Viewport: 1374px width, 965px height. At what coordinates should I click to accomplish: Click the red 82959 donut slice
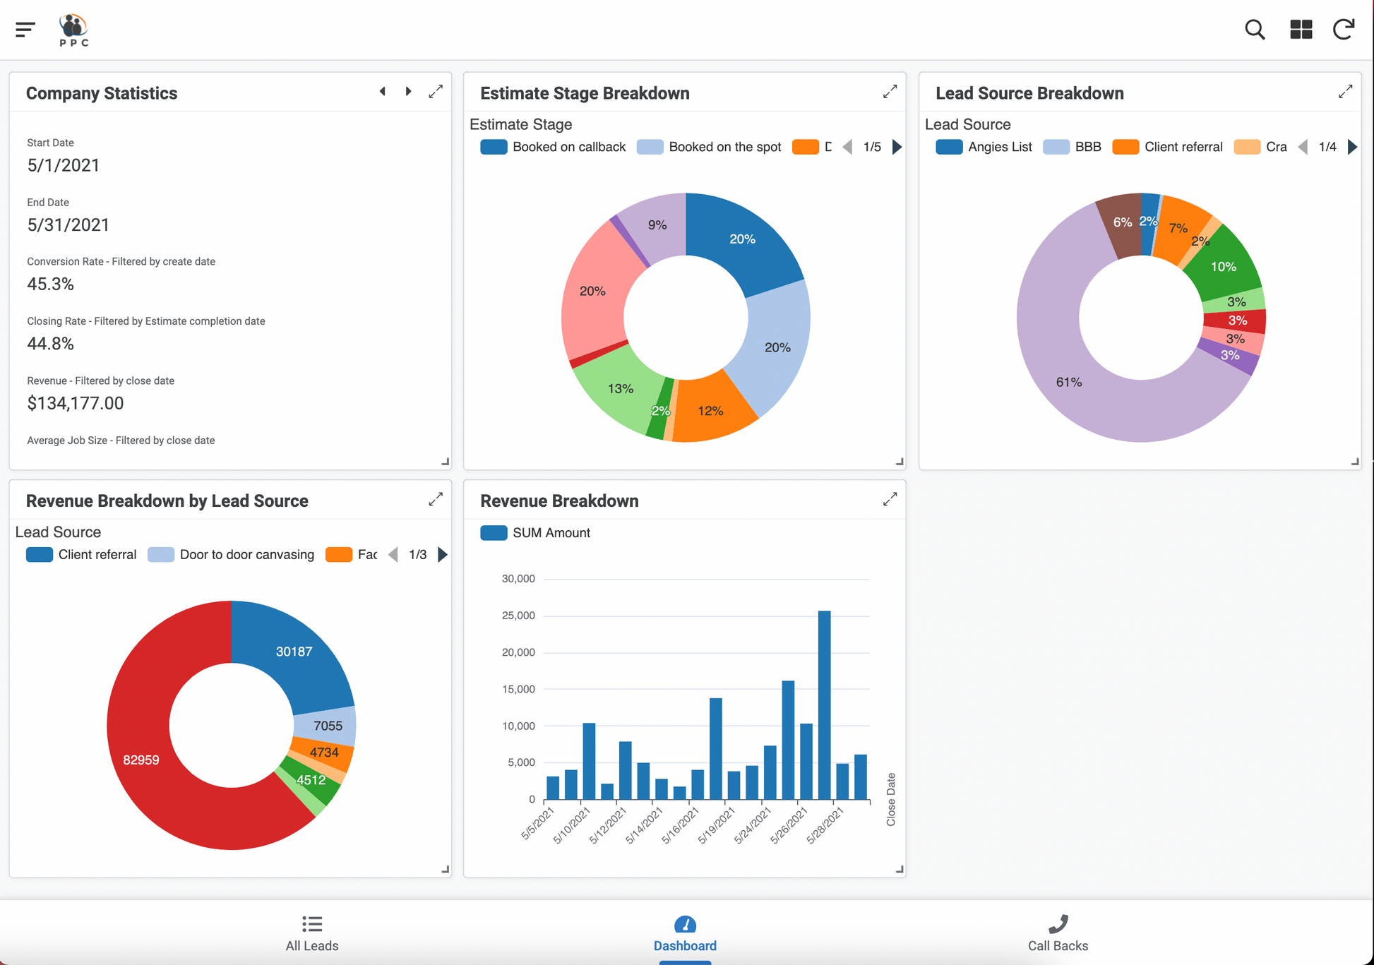(141, 760)
